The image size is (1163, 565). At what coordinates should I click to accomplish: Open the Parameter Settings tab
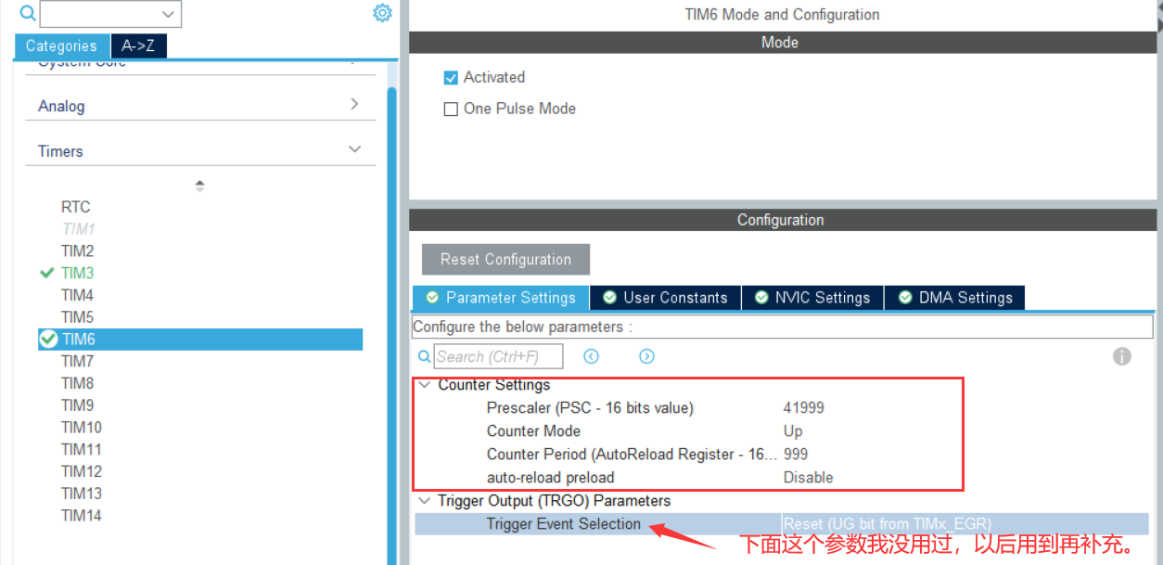[500, 298]
